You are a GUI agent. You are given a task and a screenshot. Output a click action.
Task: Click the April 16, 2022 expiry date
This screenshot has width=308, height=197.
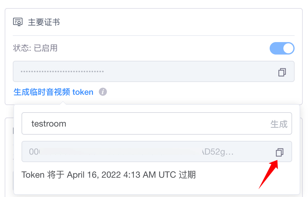click(x=94, y=175)
